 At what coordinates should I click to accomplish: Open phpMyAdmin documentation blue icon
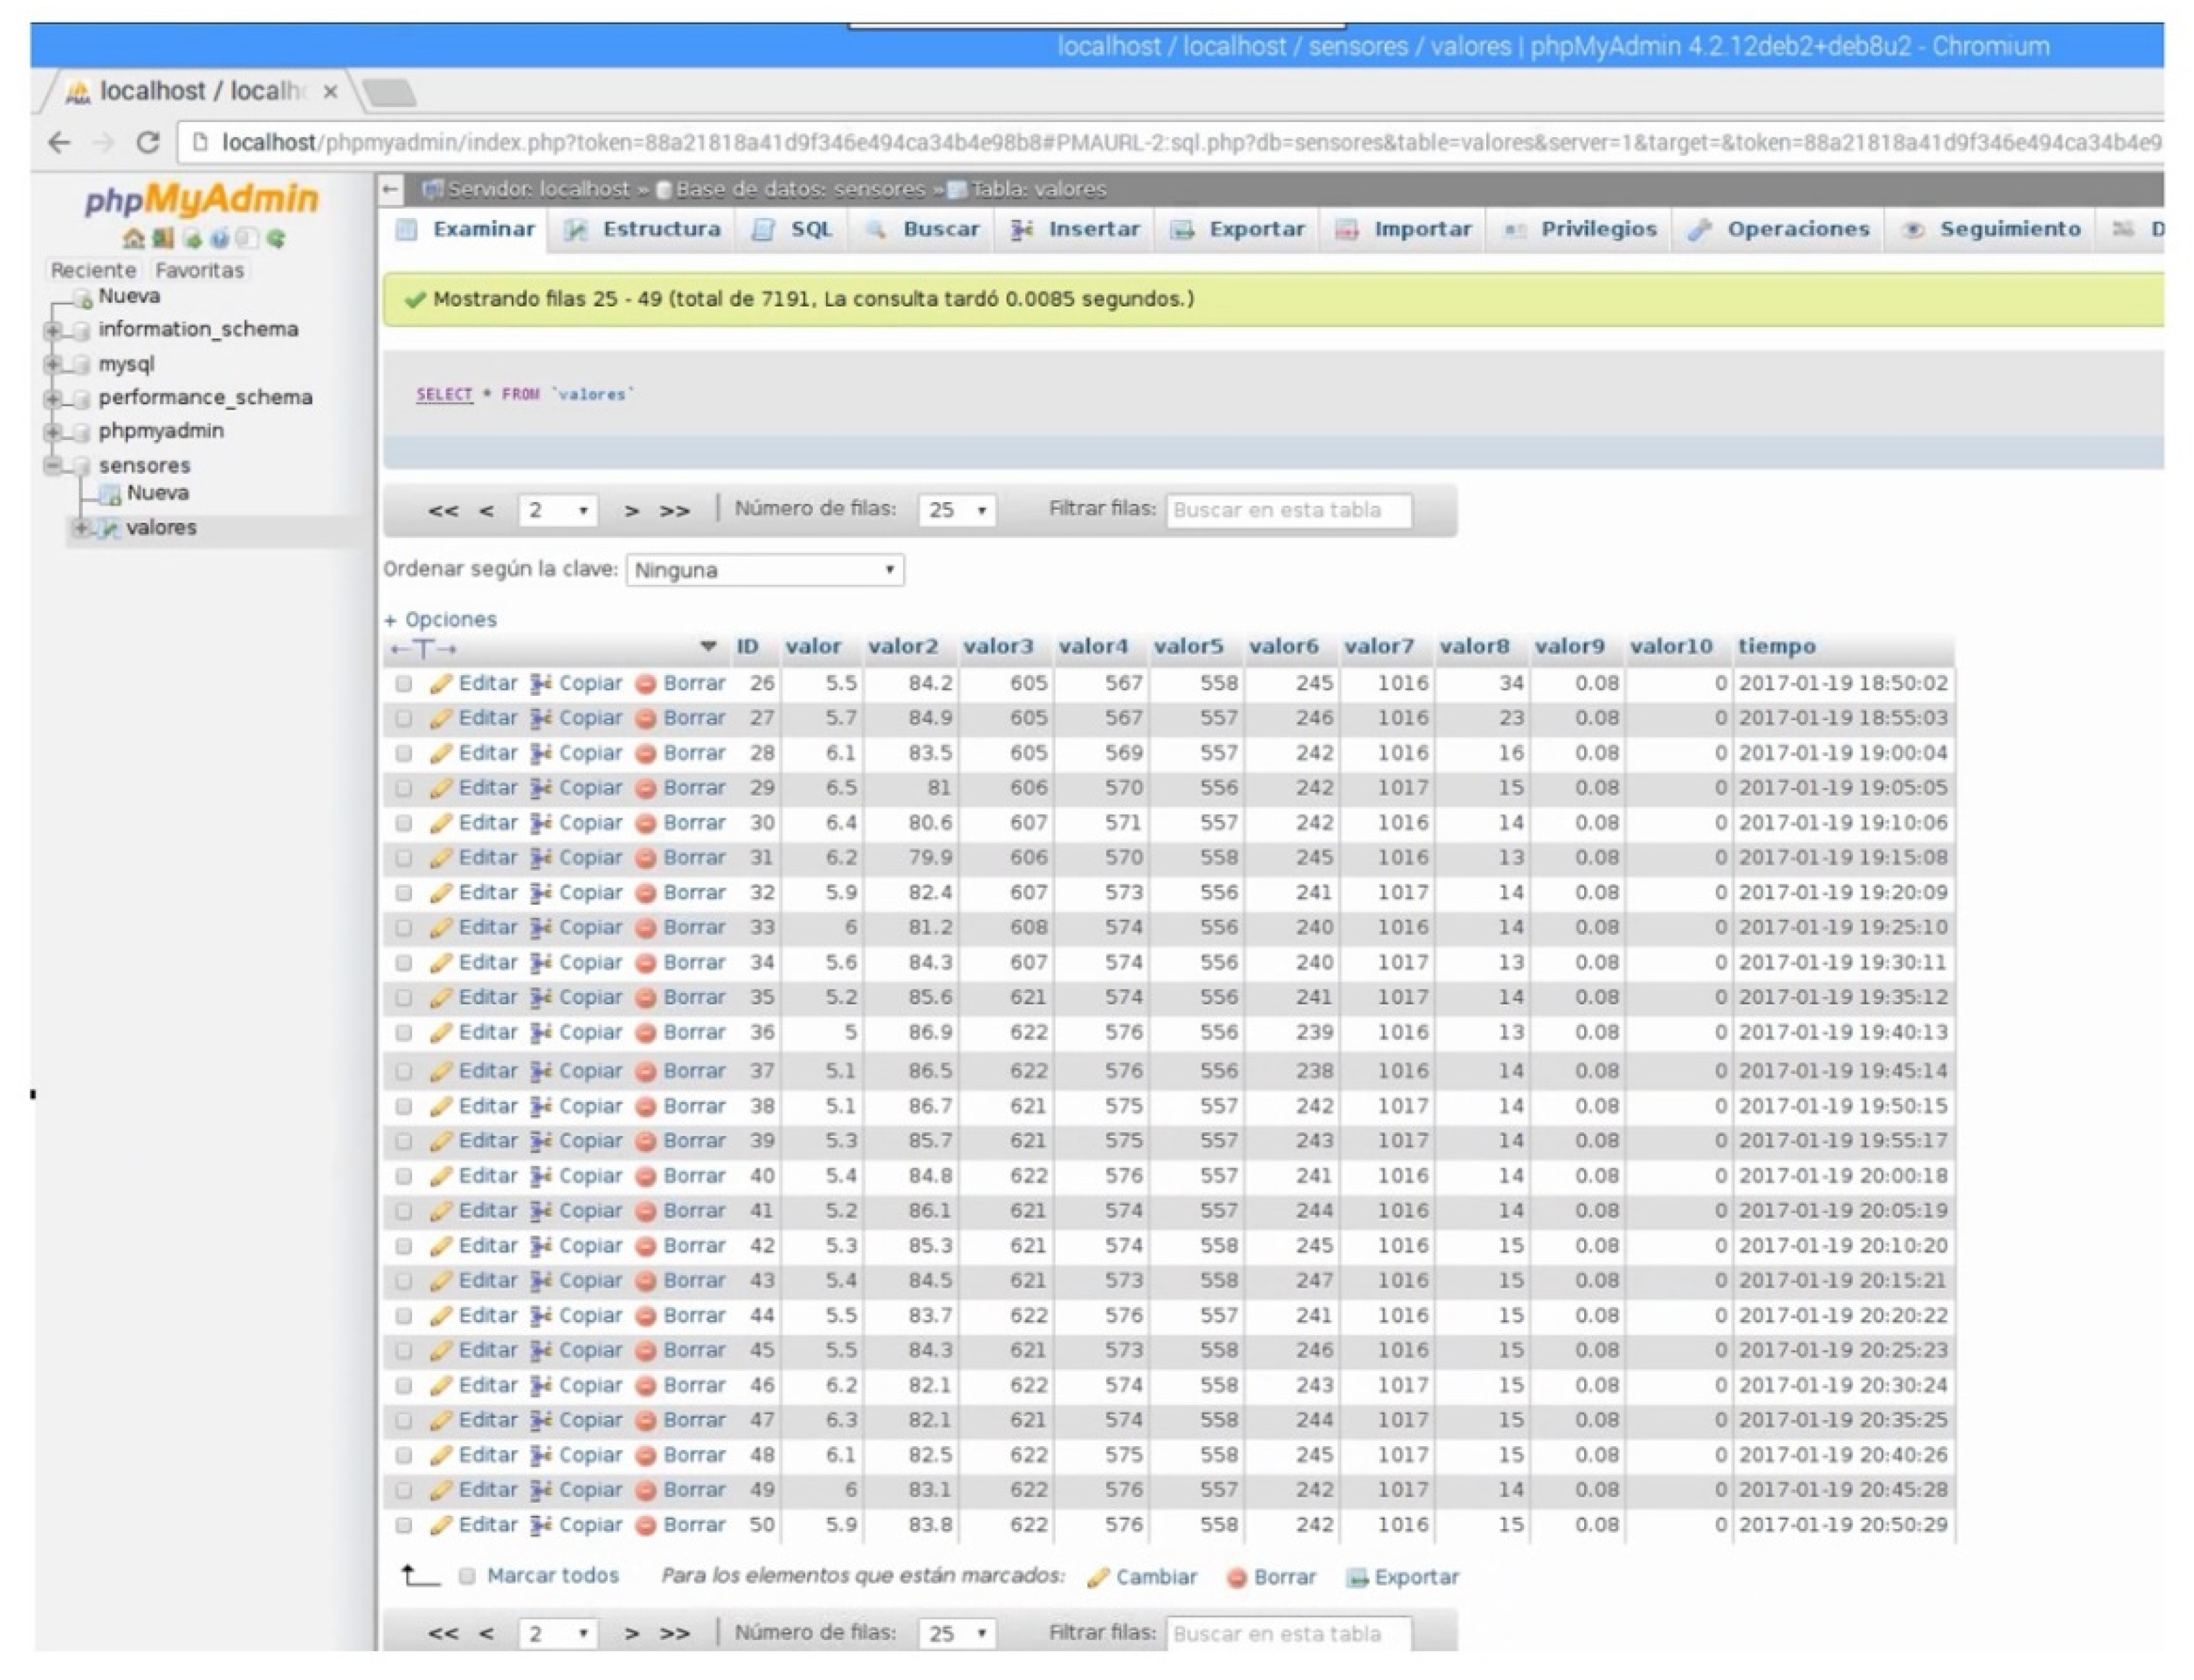click(x=219, y=238)
